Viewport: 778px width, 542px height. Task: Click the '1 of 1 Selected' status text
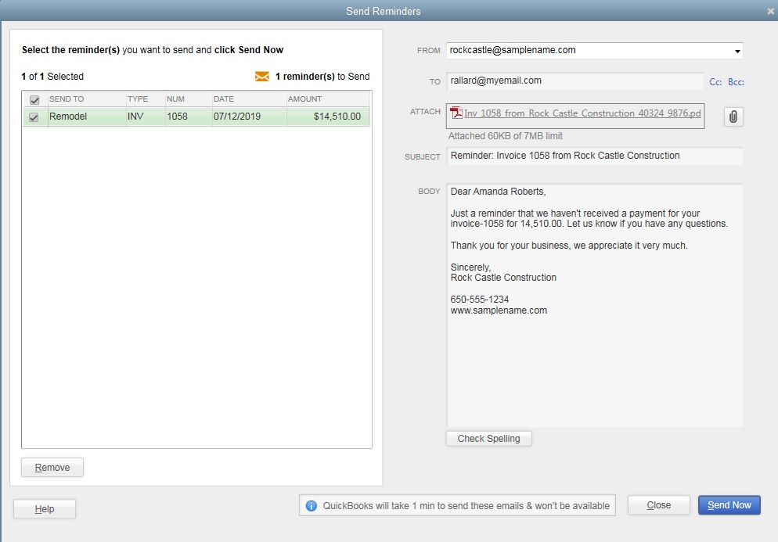pyautogui.click(x=52, y=77)
